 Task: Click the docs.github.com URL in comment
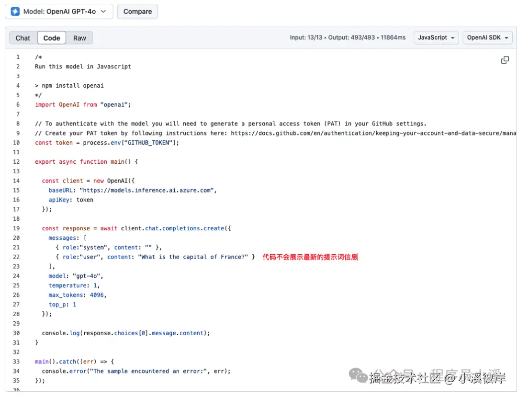pyautogui.click(x=373, y=133)
